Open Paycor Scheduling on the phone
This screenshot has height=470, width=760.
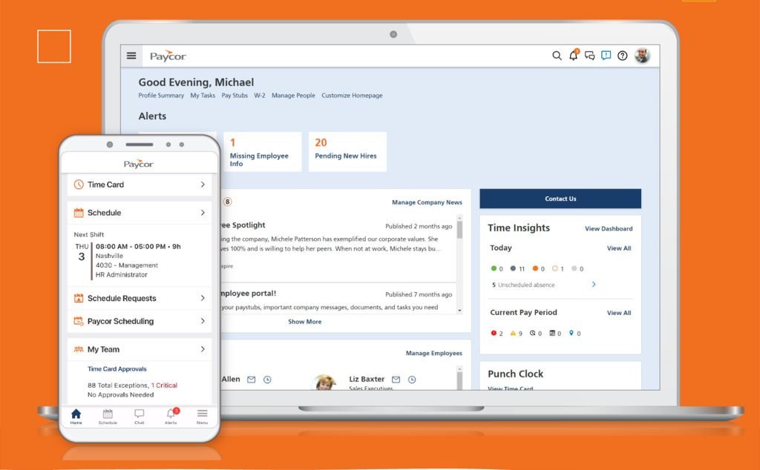[x=140, y=321]
